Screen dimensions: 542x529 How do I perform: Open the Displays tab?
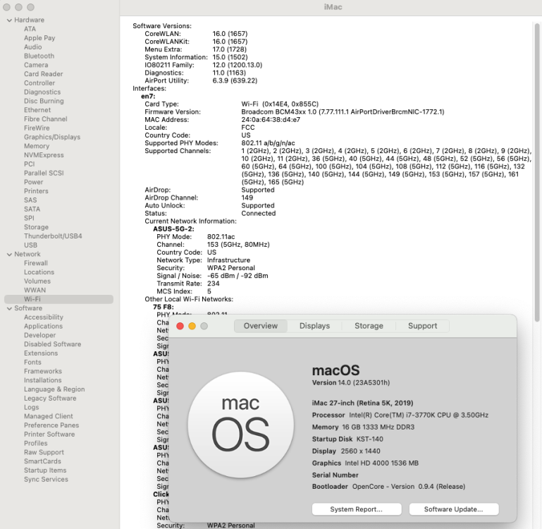(x=314, y=326)
